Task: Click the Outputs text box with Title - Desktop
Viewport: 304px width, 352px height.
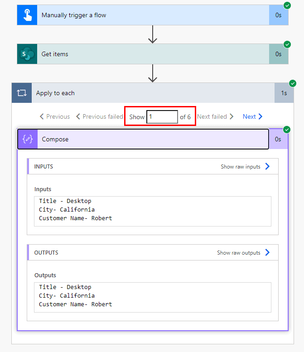Action: click(x=153, y=297)
